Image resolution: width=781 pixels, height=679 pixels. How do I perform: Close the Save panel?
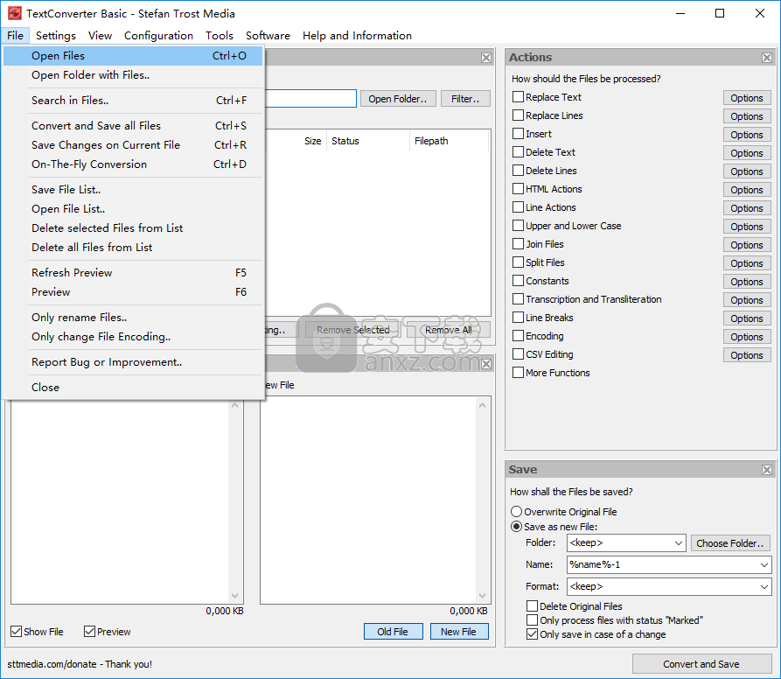pos(766,470)
